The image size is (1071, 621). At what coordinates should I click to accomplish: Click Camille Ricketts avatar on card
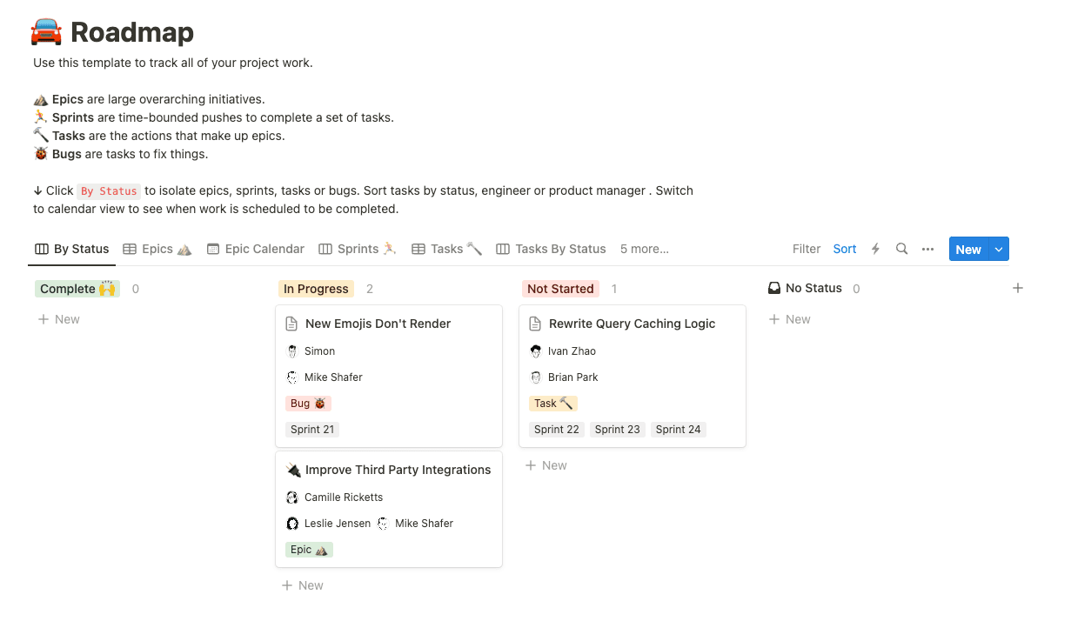coord(292,497)
